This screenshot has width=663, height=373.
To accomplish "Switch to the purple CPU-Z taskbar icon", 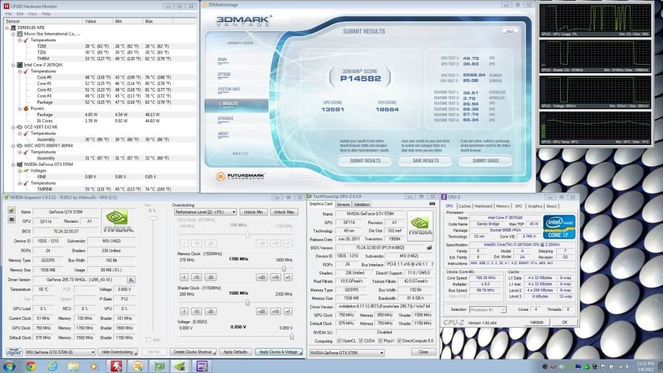I will point(201,366).
